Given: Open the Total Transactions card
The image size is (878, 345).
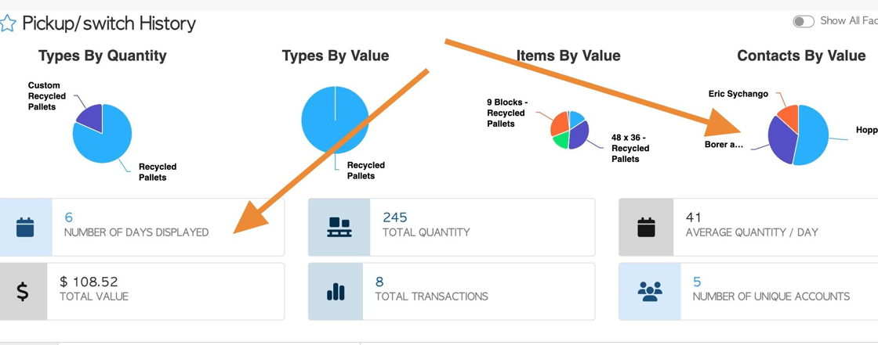Looking at the screenshot, I should pos(452,291).
